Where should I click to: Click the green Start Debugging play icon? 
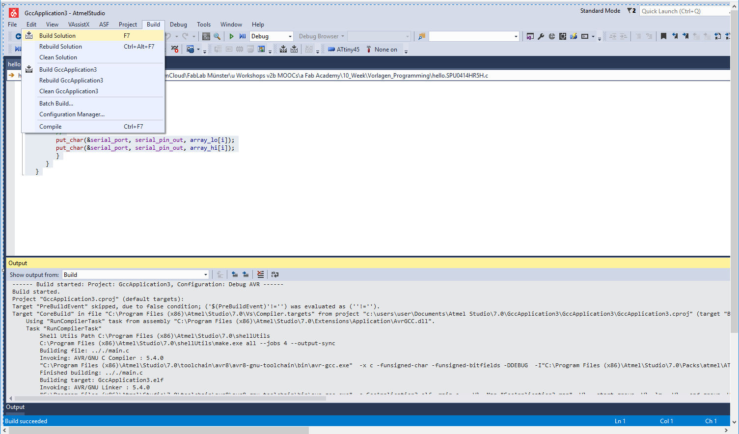click(x=231, y=36)
